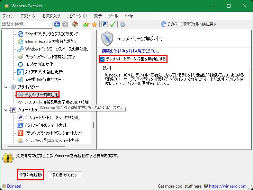The width and height of the screenshot is (253, 190).
Task: Select シェルフォルダ(CLSID)ショートカット tree item
Action: pos(52,141)
